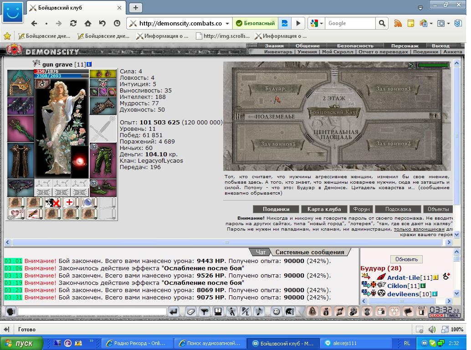Click the Карта клуба button
471x350 pixels.
point(324,209)
